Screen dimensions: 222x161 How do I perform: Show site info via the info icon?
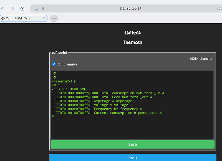(43, 9)
